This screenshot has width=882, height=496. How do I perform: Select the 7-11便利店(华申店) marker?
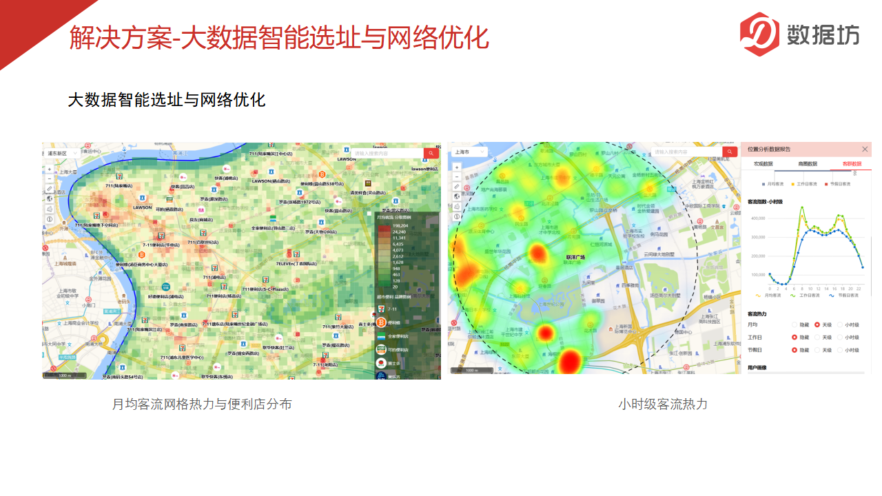pos(161,236)
